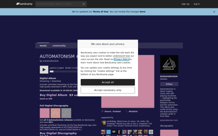Click Share / Embed
This screenshot has height=136, width=218.
pyautogui.click(x=111, y=111)
